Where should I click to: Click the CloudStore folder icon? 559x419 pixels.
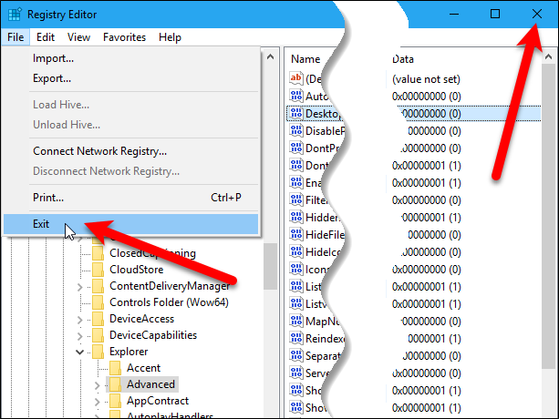pos(98,270)
